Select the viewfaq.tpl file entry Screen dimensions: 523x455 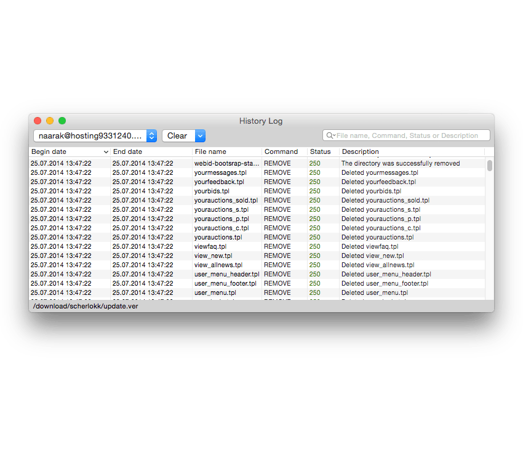click(x=210, y=246)
